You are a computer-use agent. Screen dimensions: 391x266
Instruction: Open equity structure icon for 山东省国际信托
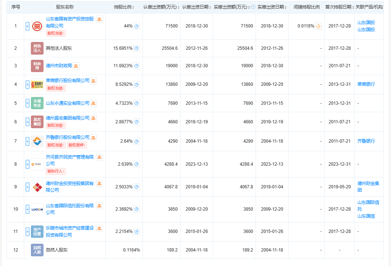tap(99, 206)
